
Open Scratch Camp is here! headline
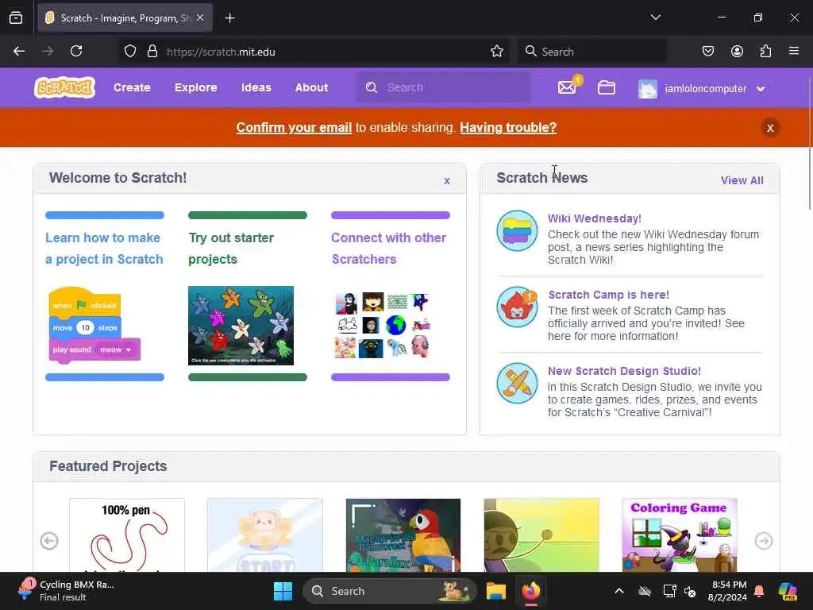click(x=609, y=295)
